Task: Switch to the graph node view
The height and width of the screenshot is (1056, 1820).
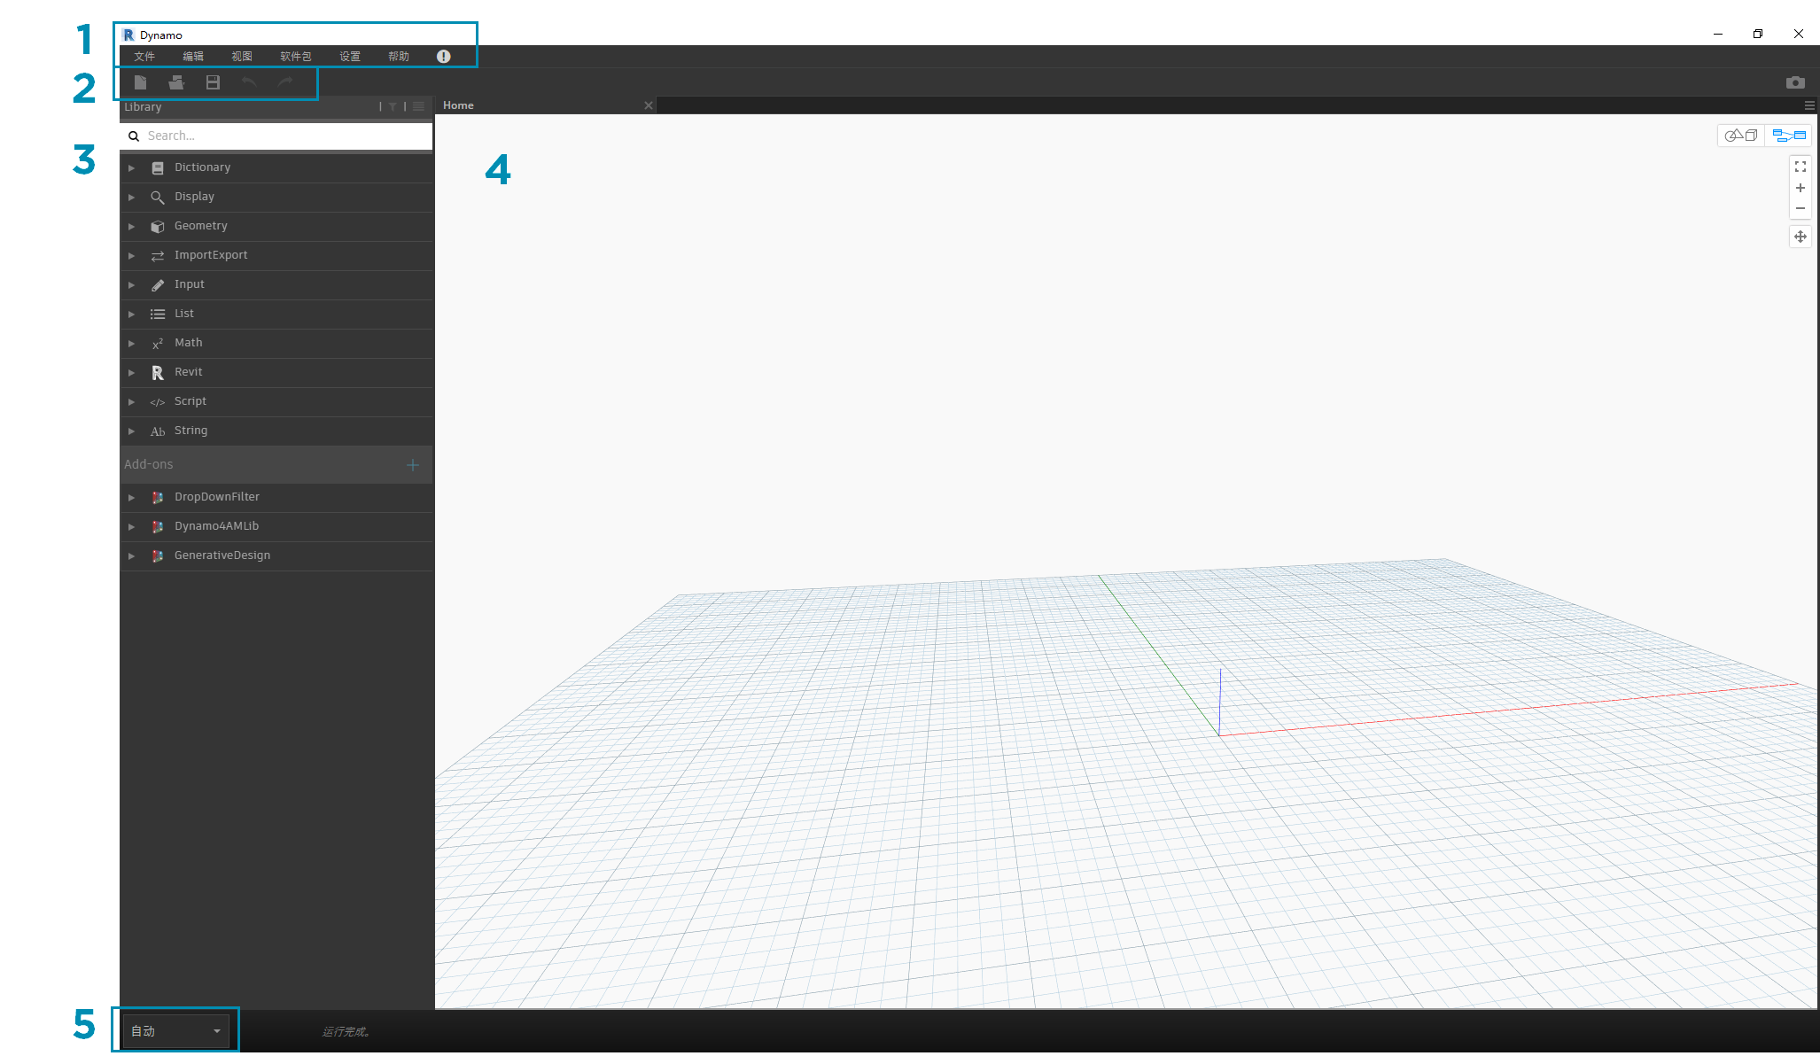Action: click(1788, 136)
